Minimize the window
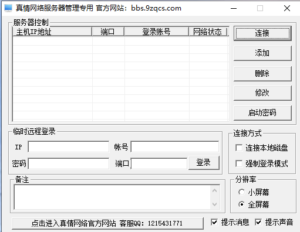This screenshot has height=232, width=300. tap(234, 8)
